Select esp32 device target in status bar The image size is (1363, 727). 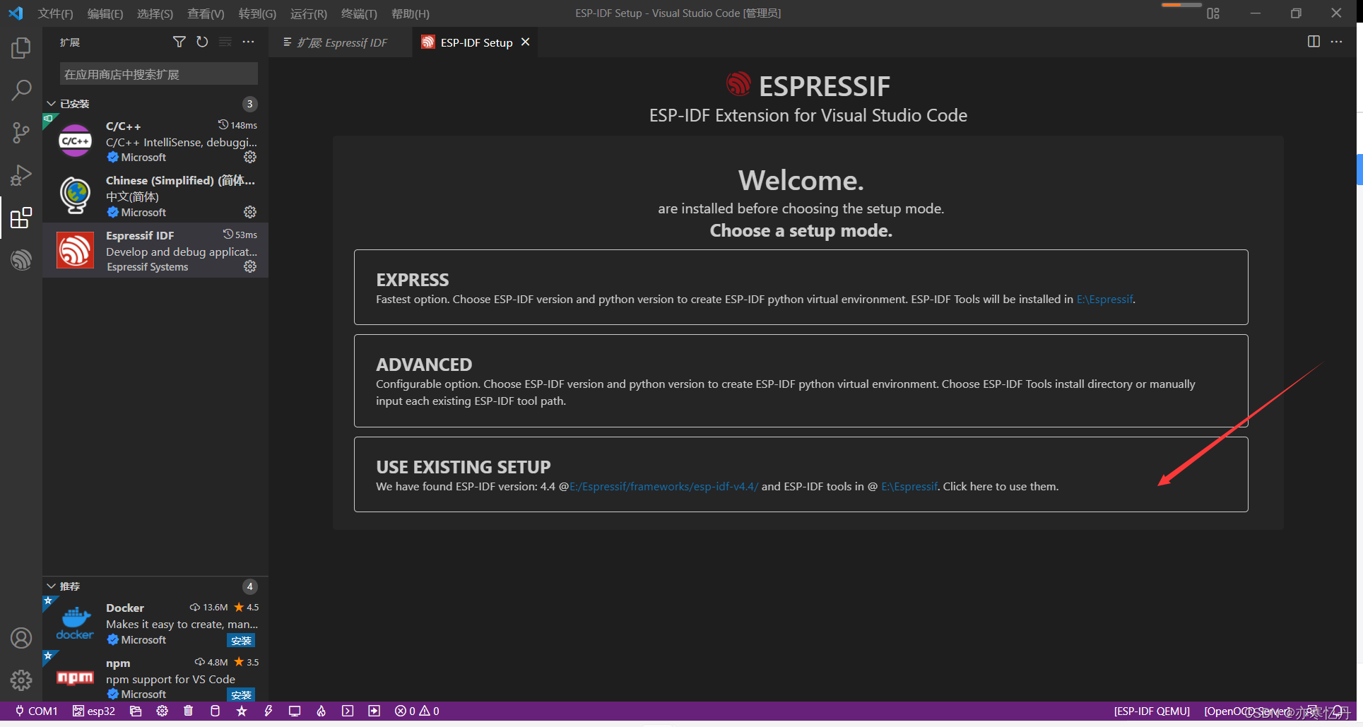click(94, 711)
